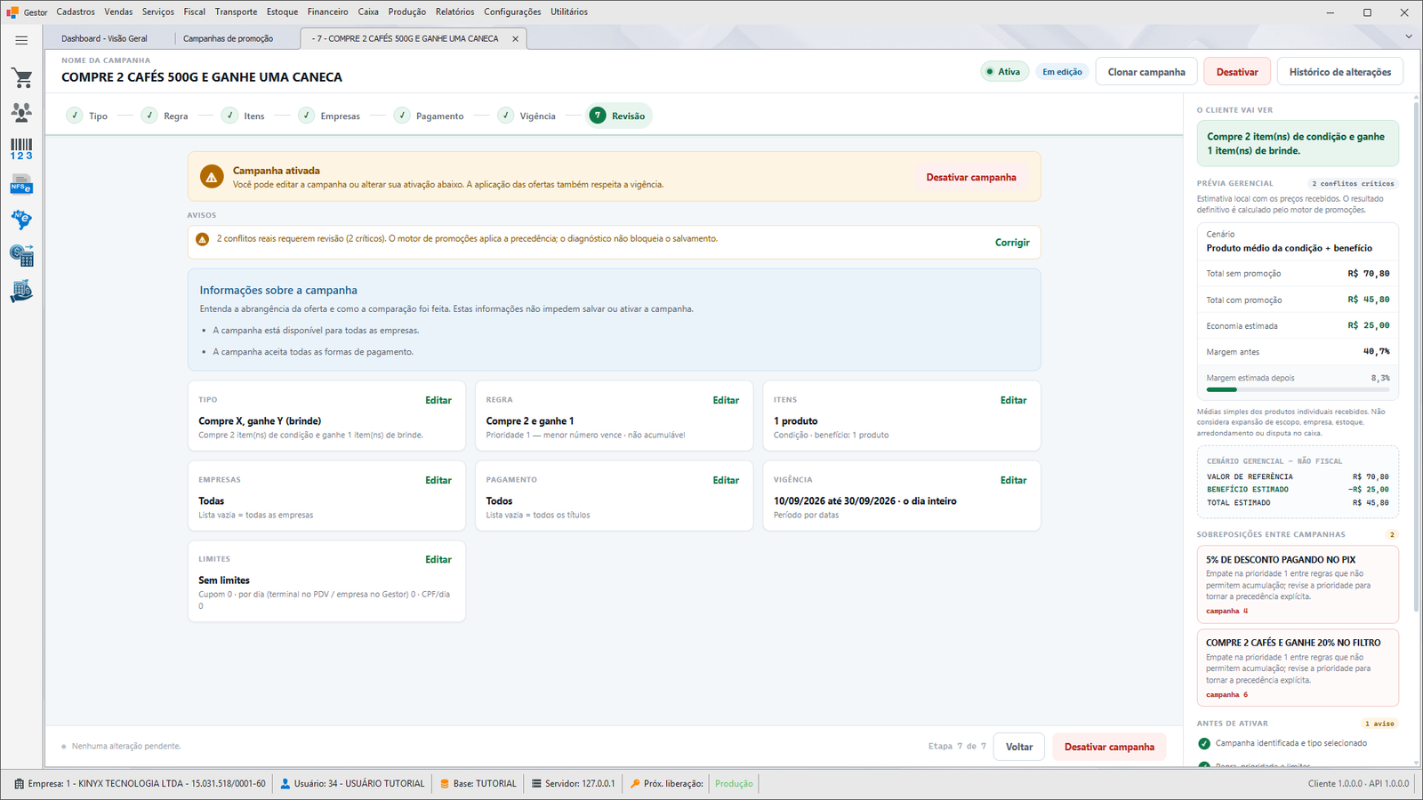1423x800 pixels.
Task: Open the Relatórios menu
Action: tap(454, 12)
